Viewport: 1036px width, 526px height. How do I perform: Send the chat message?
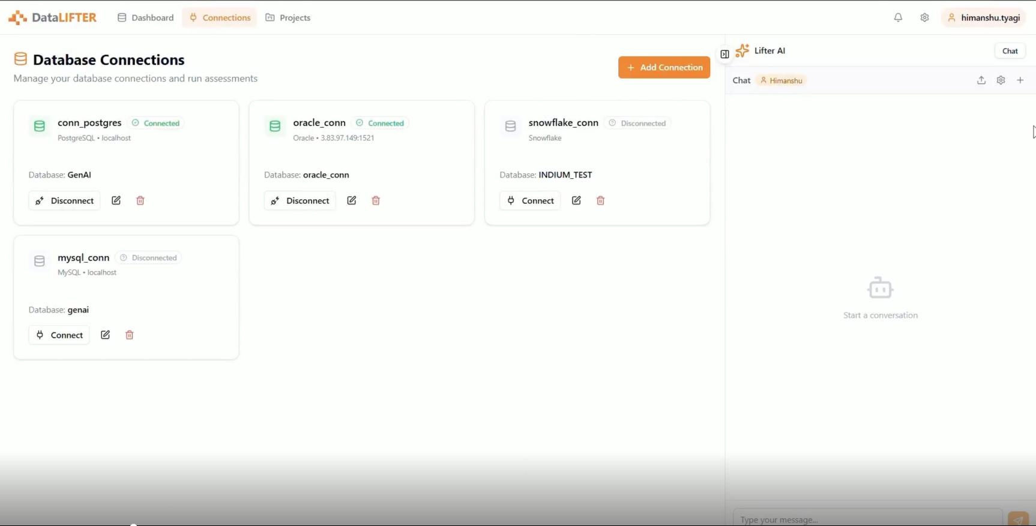tap(1018, 519)
